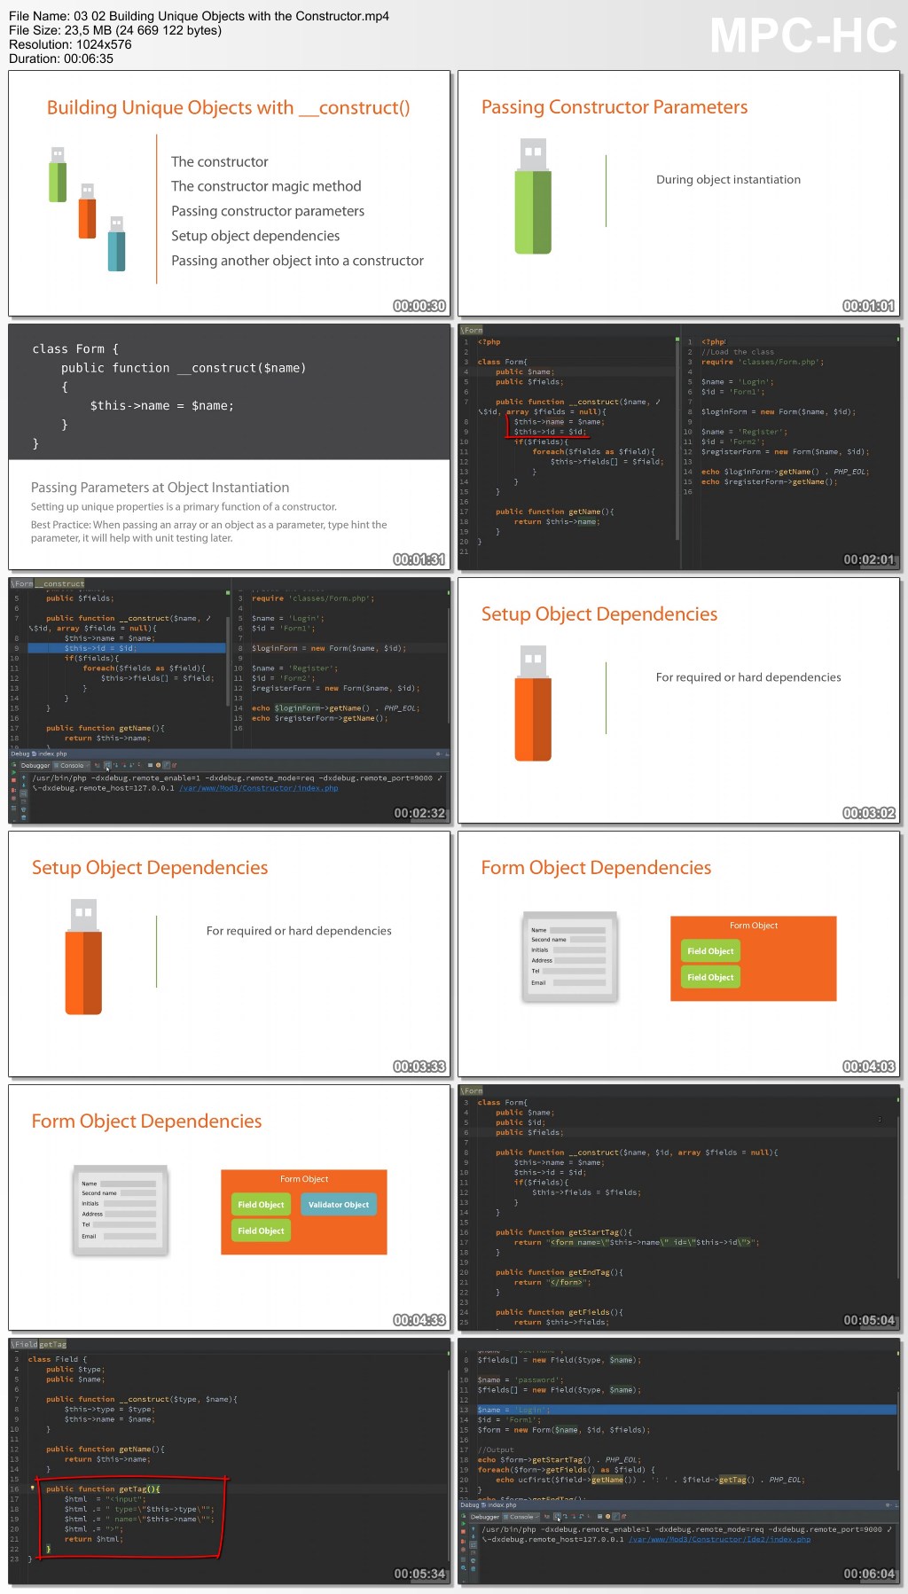Click the \Form breadcrumb in 00:02:01 frame
This screenshot has width=908, height=1594.
click(x=472, y=330)
